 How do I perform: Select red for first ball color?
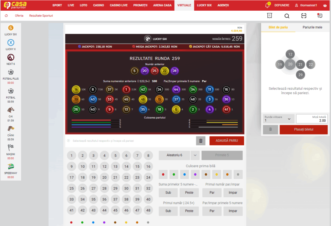pyautogui.click(x=163, y=174)
